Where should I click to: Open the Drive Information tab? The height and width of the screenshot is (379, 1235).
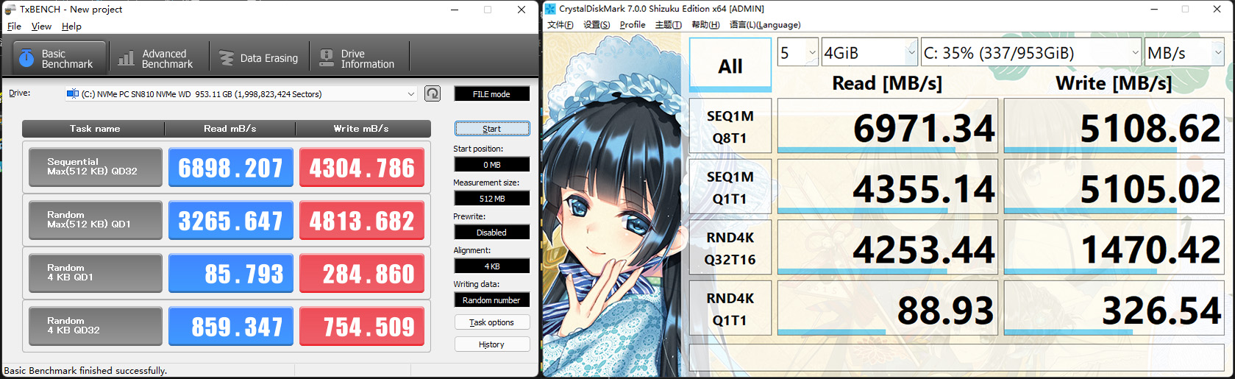359,58
